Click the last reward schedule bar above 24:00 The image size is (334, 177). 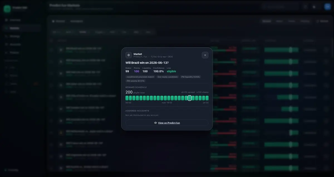tap(207, 98)
